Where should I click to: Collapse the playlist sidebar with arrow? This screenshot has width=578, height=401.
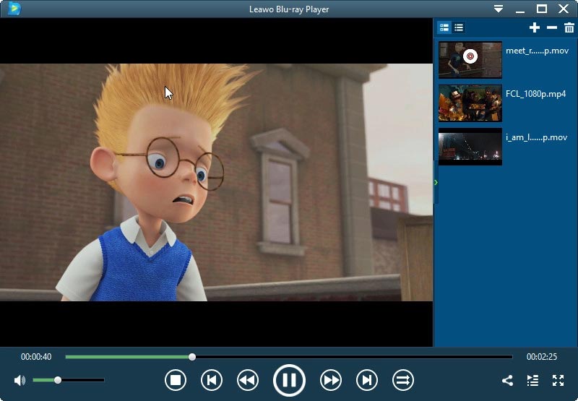click(x=436, y=183)
